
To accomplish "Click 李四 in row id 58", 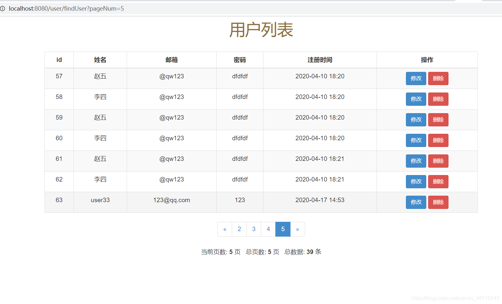I will point(100,97).
